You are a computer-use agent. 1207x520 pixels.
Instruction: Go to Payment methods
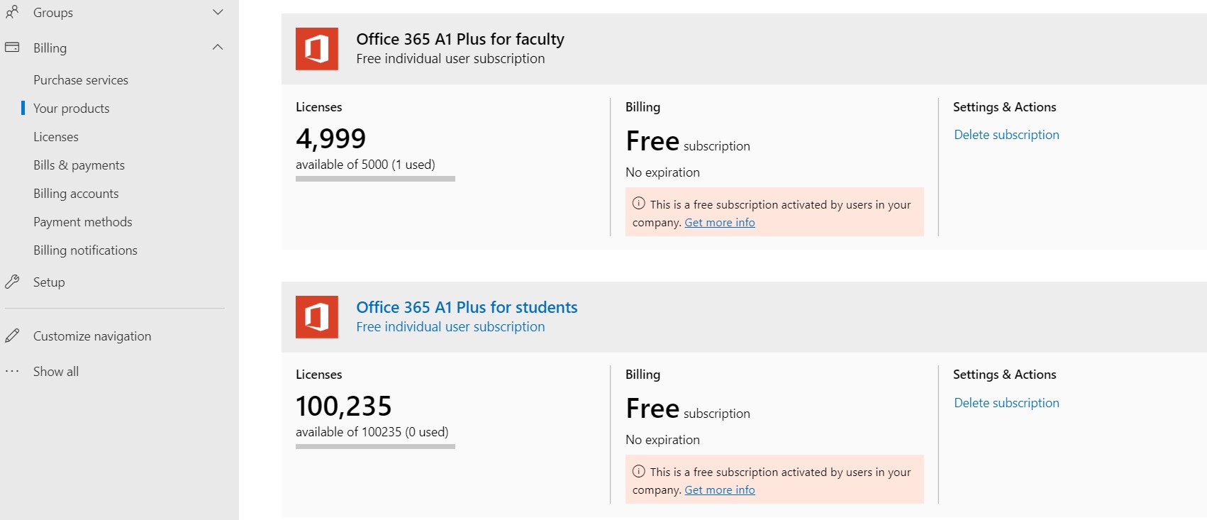tap(83, 222)
